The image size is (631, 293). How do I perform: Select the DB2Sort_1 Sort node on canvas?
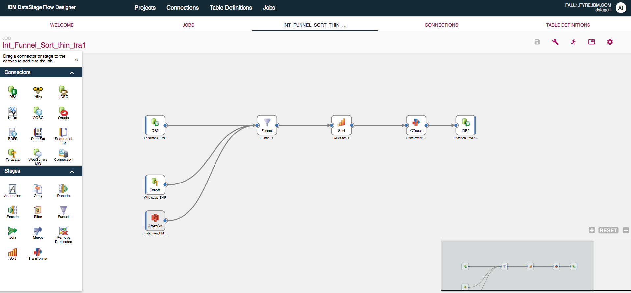tap(342, 125)
